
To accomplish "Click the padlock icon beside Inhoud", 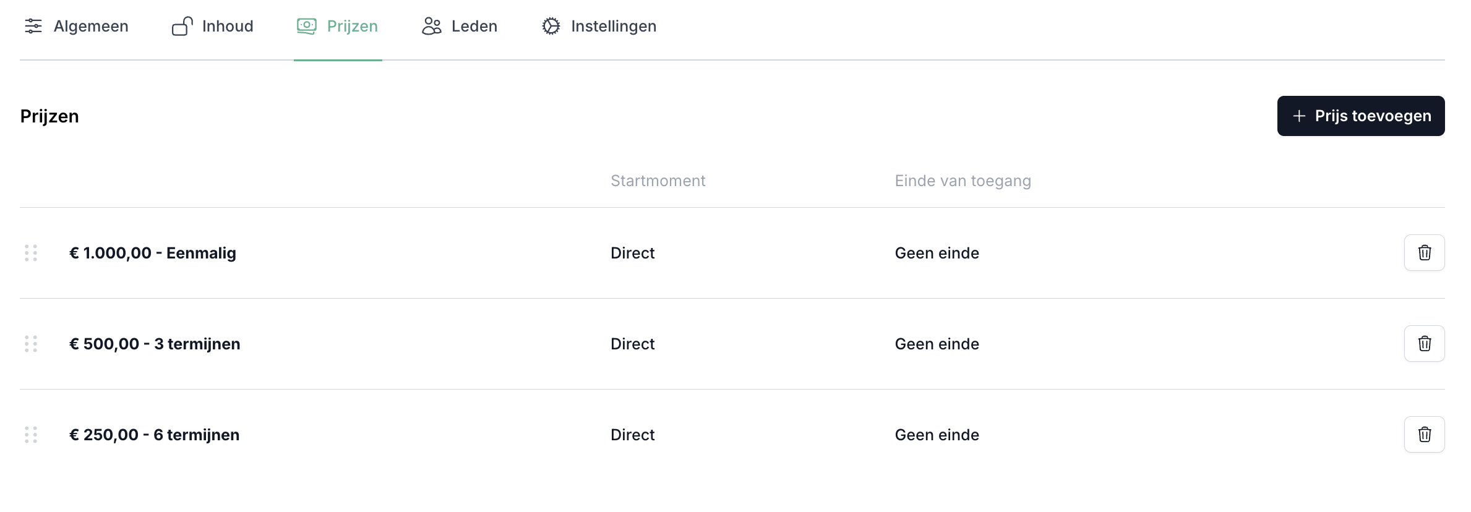I will tap(182, 26).
